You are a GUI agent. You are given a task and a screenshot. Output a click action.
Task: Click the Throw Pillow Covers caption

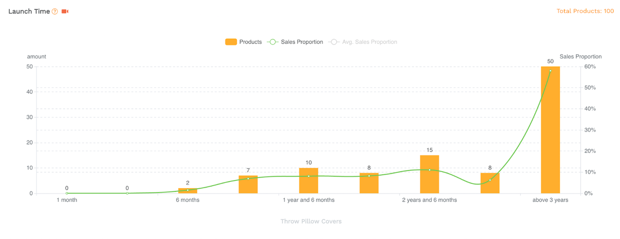[x=311, y=221]
